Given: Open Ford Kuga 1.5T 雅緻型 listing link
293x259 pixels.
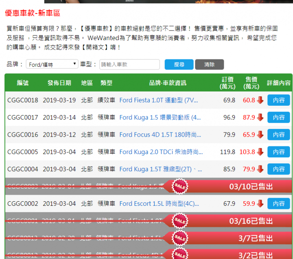Looking at the screenshot, I should coord(161,169).
